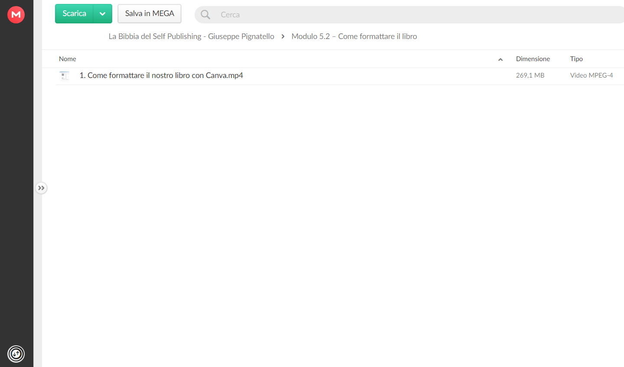Click the transfers icon in sidebar bottom
Screen dimensions: 624x367
tap(16, 354)
